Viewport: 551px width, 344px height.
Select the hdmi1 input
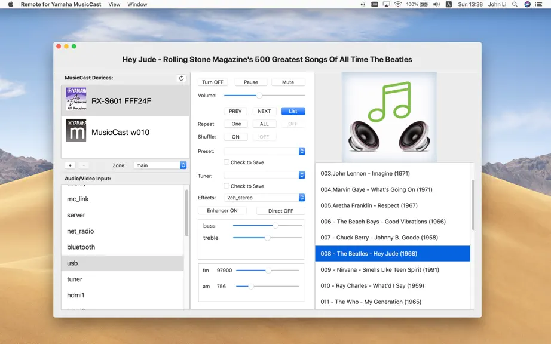pos(123,295)
